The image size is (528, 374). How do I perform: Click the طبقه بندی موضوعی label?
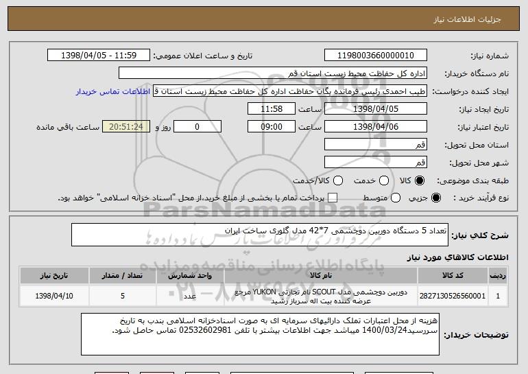tap(472, 180)
